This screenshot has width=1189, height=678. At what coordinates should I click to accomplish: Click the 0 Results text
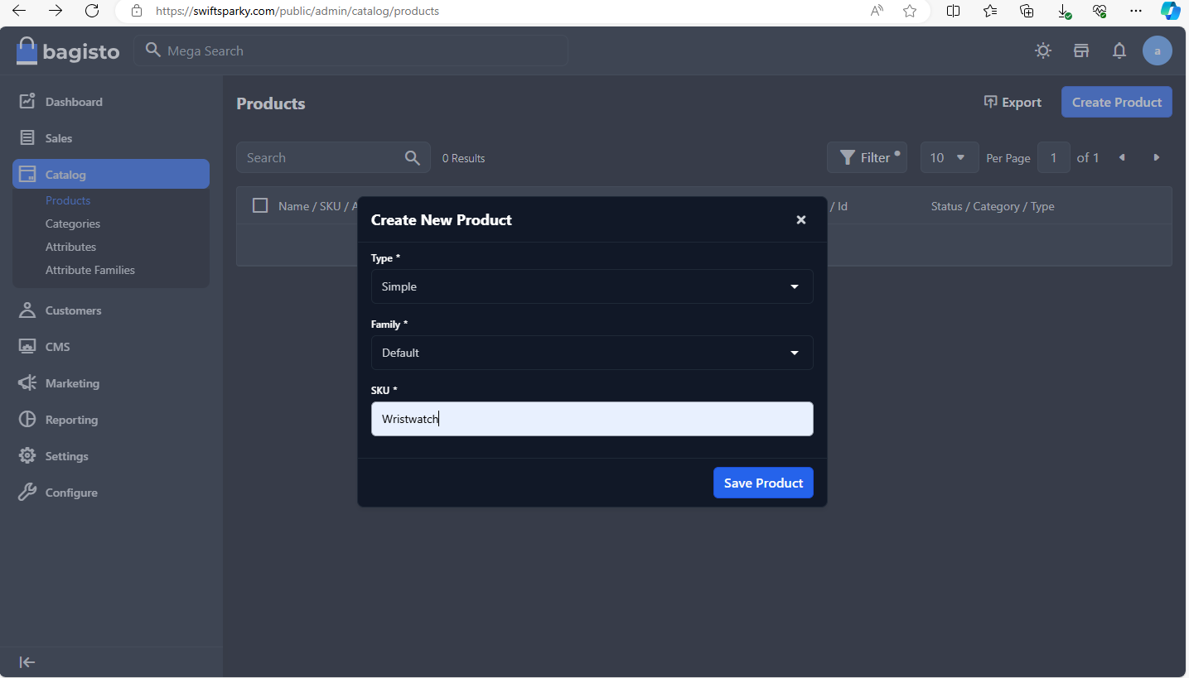(464, 158)
